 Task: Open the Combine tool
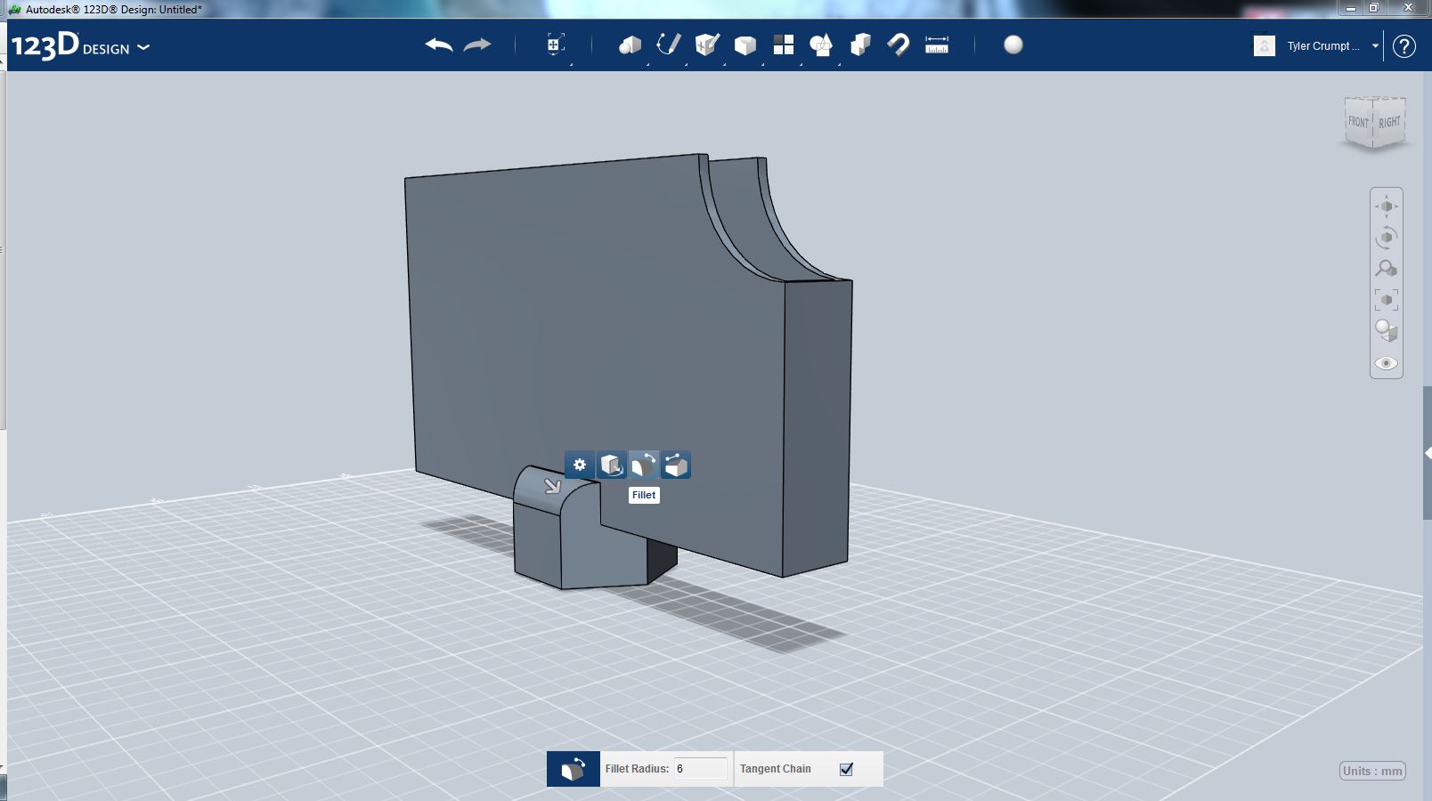860,44
